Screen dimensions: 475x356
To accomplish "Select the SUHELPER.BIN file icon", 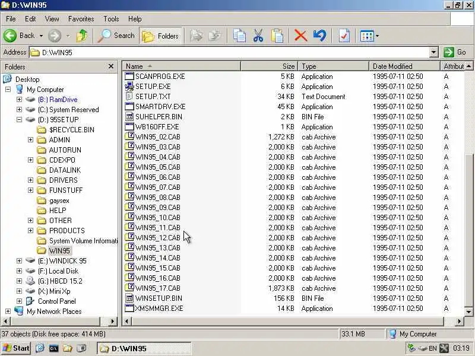I will click(x=129, y=116).
